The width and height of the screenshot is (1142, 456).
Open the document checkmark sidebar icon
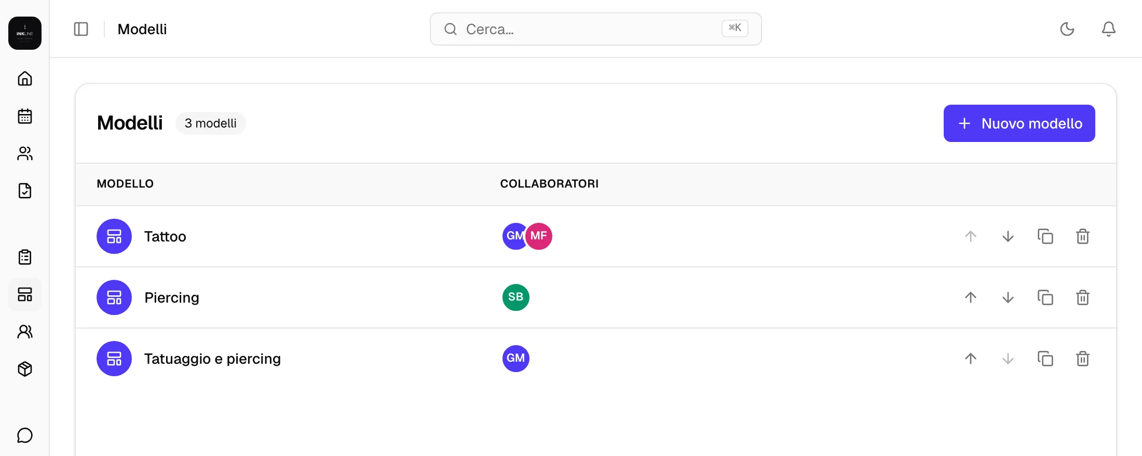tap(25, 191)
